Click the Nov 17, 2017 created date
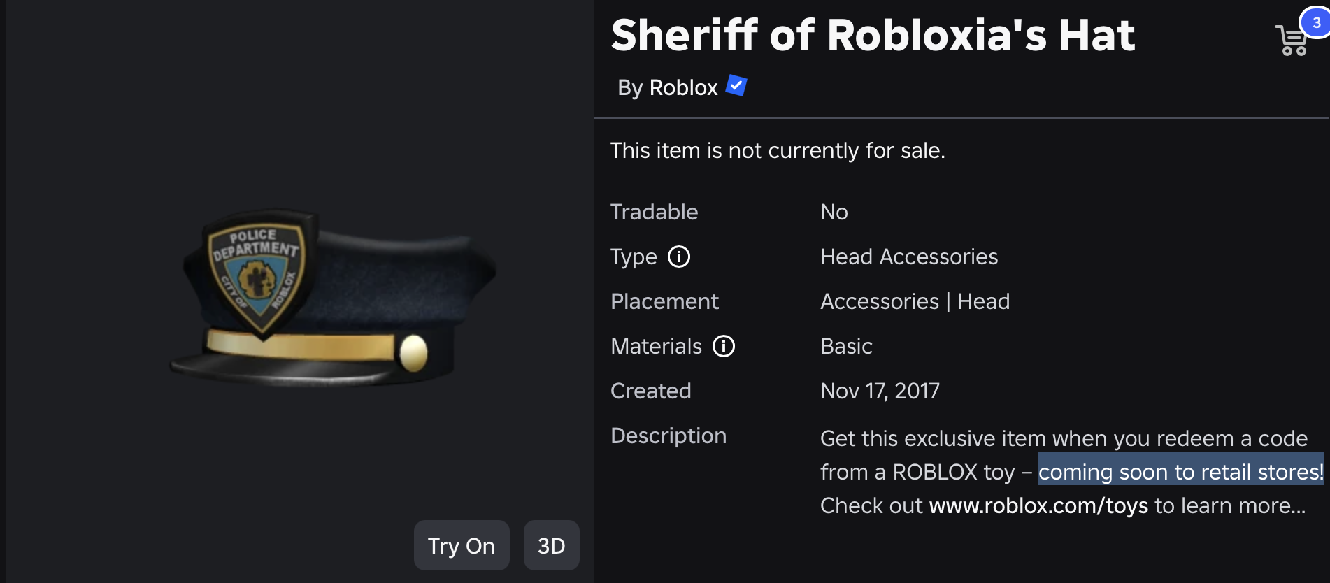This screenshot has height=583, width=1330. [x=879, y=391]
